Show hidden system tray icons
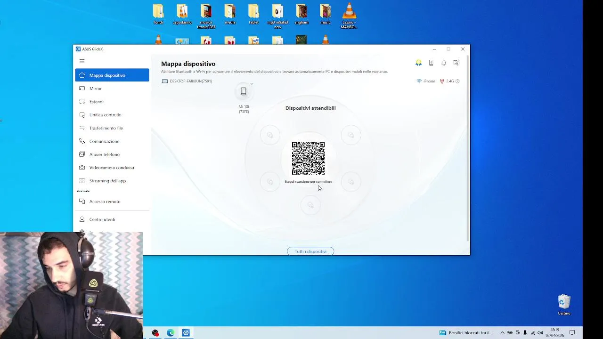 (x=502, y=333)
